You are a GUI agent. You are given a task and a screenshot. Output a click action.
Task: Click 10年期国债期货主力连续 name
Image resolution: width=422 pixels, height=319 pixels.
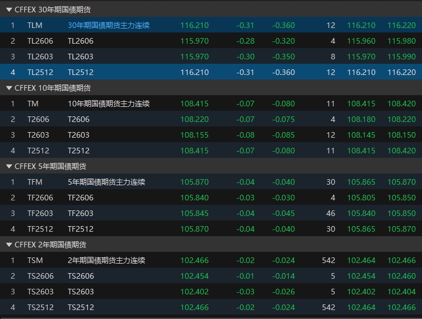tap(109, 104)
